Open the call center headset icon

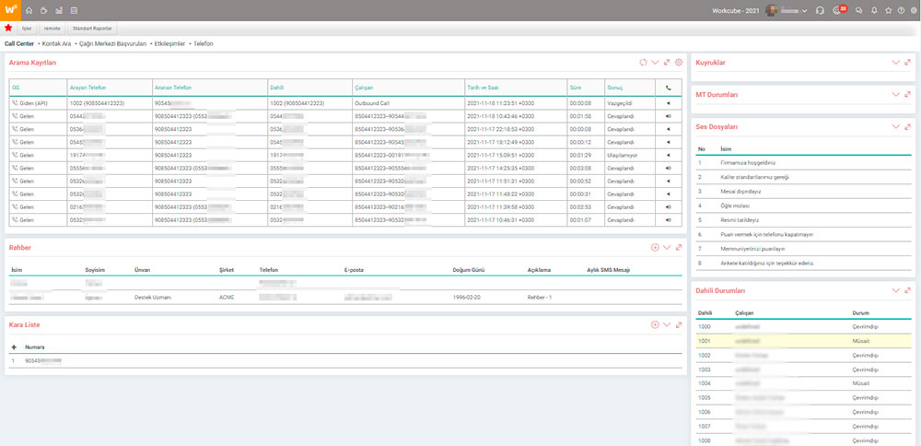click(x=821, y=10)
